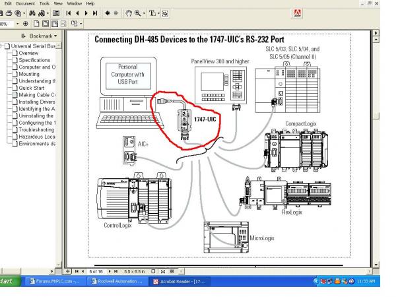Image resolution: width=396 pixels, height=297 pixels.
Task: Collapse the Universal Serial Bus bookmark tree
Action: [1, 46]
